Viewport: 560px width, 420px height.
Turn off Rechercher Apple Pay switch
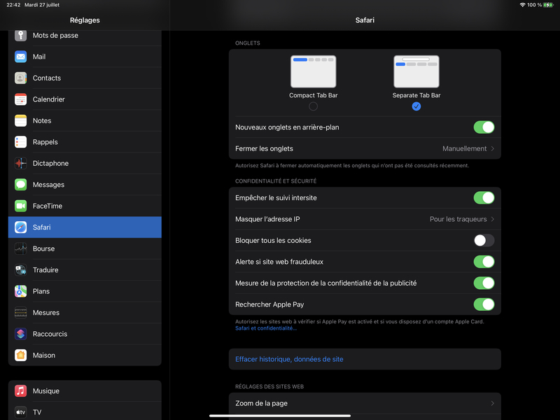(x=484, y=304)
